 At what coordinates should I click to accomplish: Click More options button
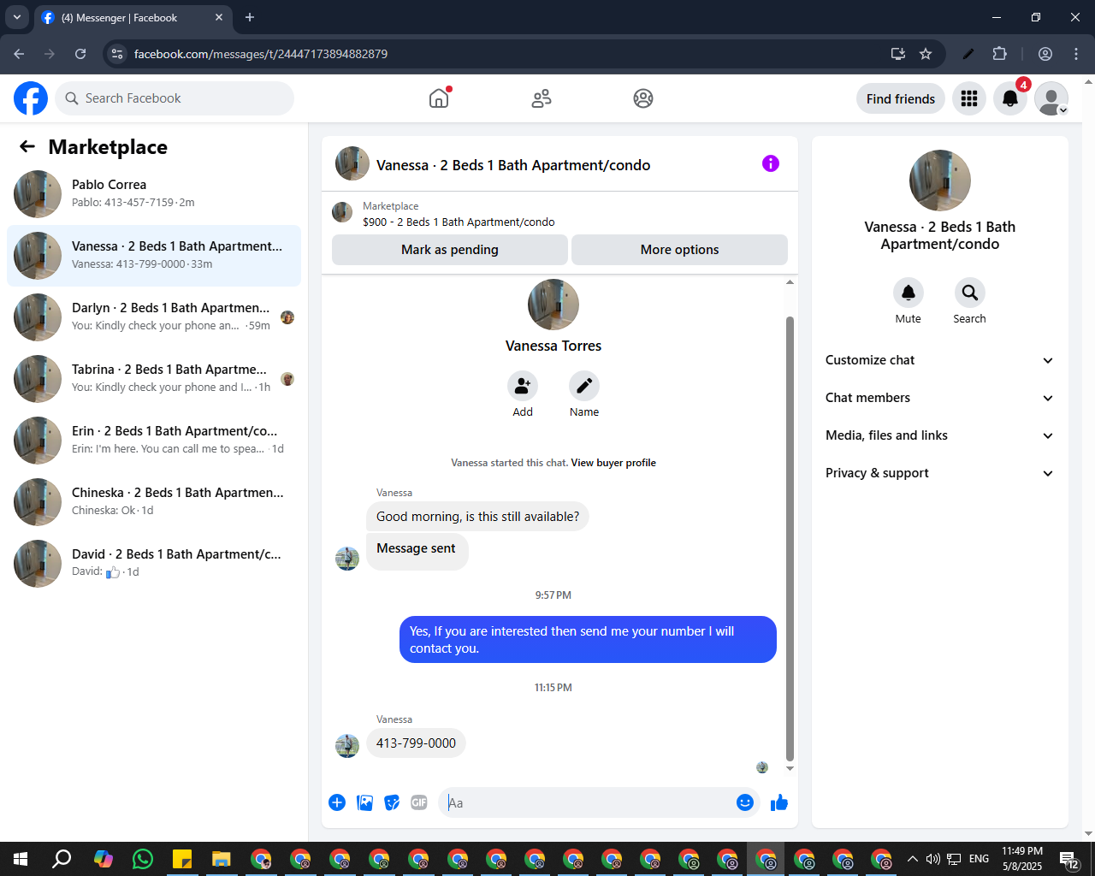[680, 250]
